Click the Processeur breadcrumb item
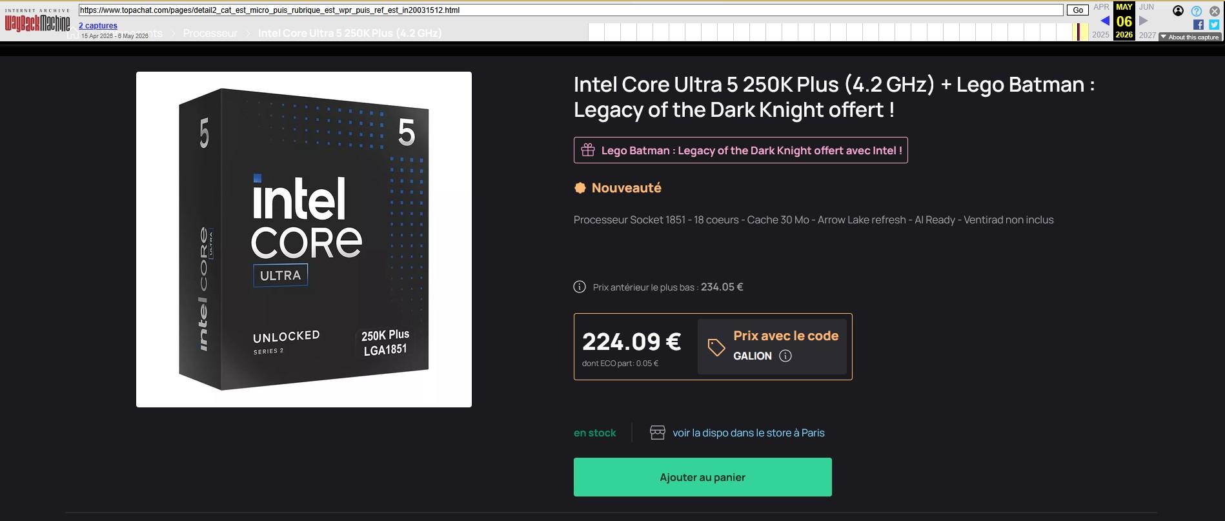This screenshot has height=521, width=1225. (210, 33)
